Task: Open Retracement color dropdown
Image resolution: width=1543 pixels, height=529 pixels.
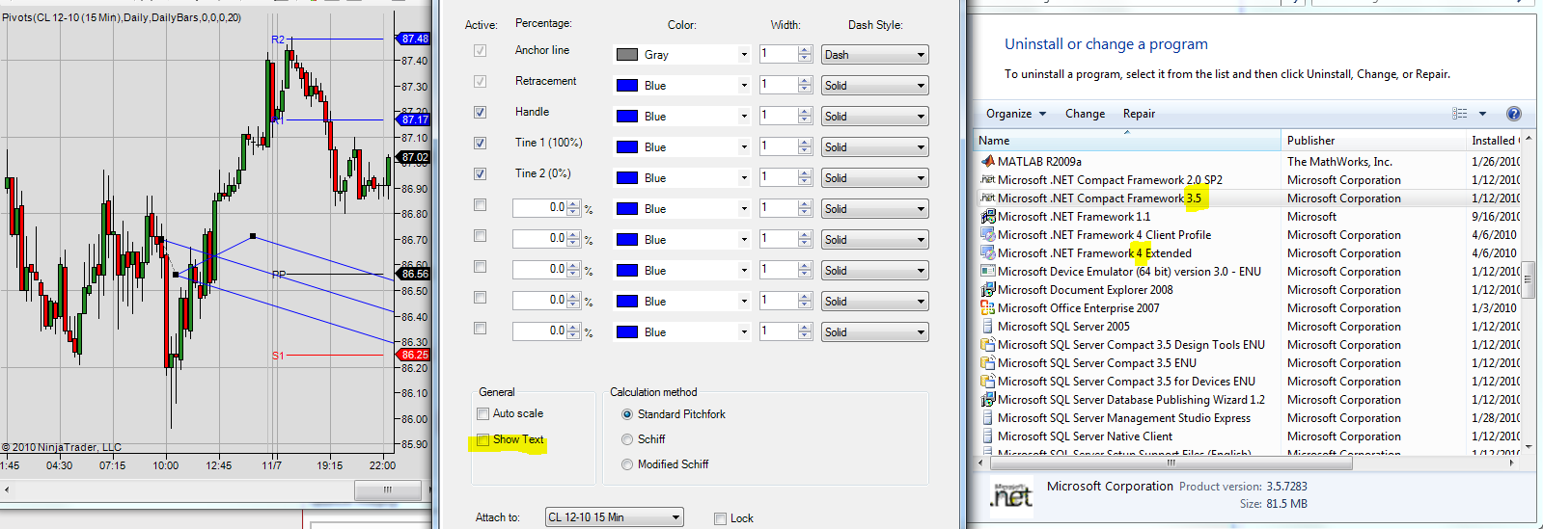Action: (743, 86)
